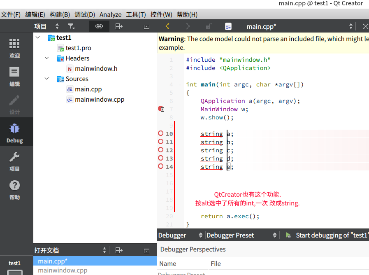
Task: Click the Name column header
Action: click(x=167, y=264)
